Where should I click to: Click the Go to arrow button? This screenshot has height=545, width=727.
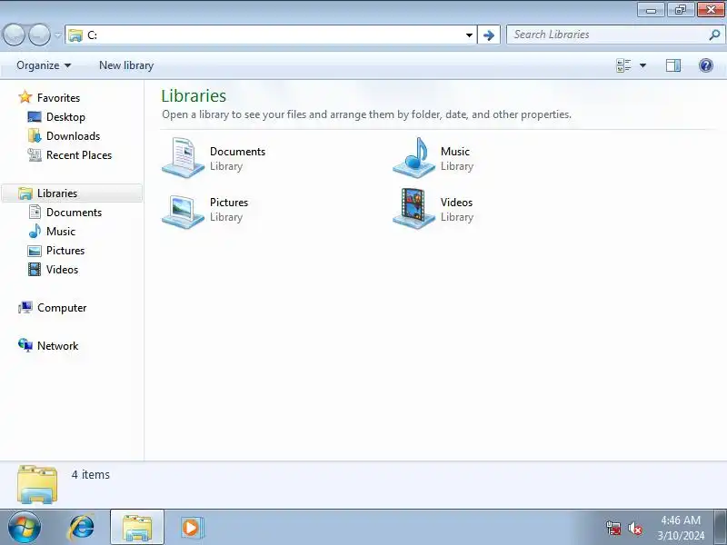(489, 35)
